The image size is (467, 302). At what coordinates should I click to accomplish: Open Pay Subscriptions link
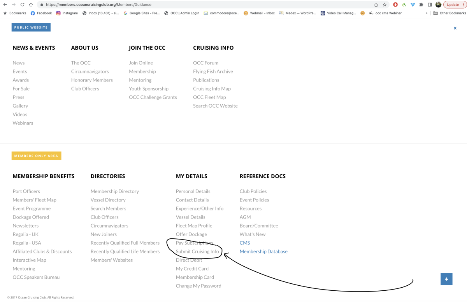pyautogui.click(x=194, y=243)
